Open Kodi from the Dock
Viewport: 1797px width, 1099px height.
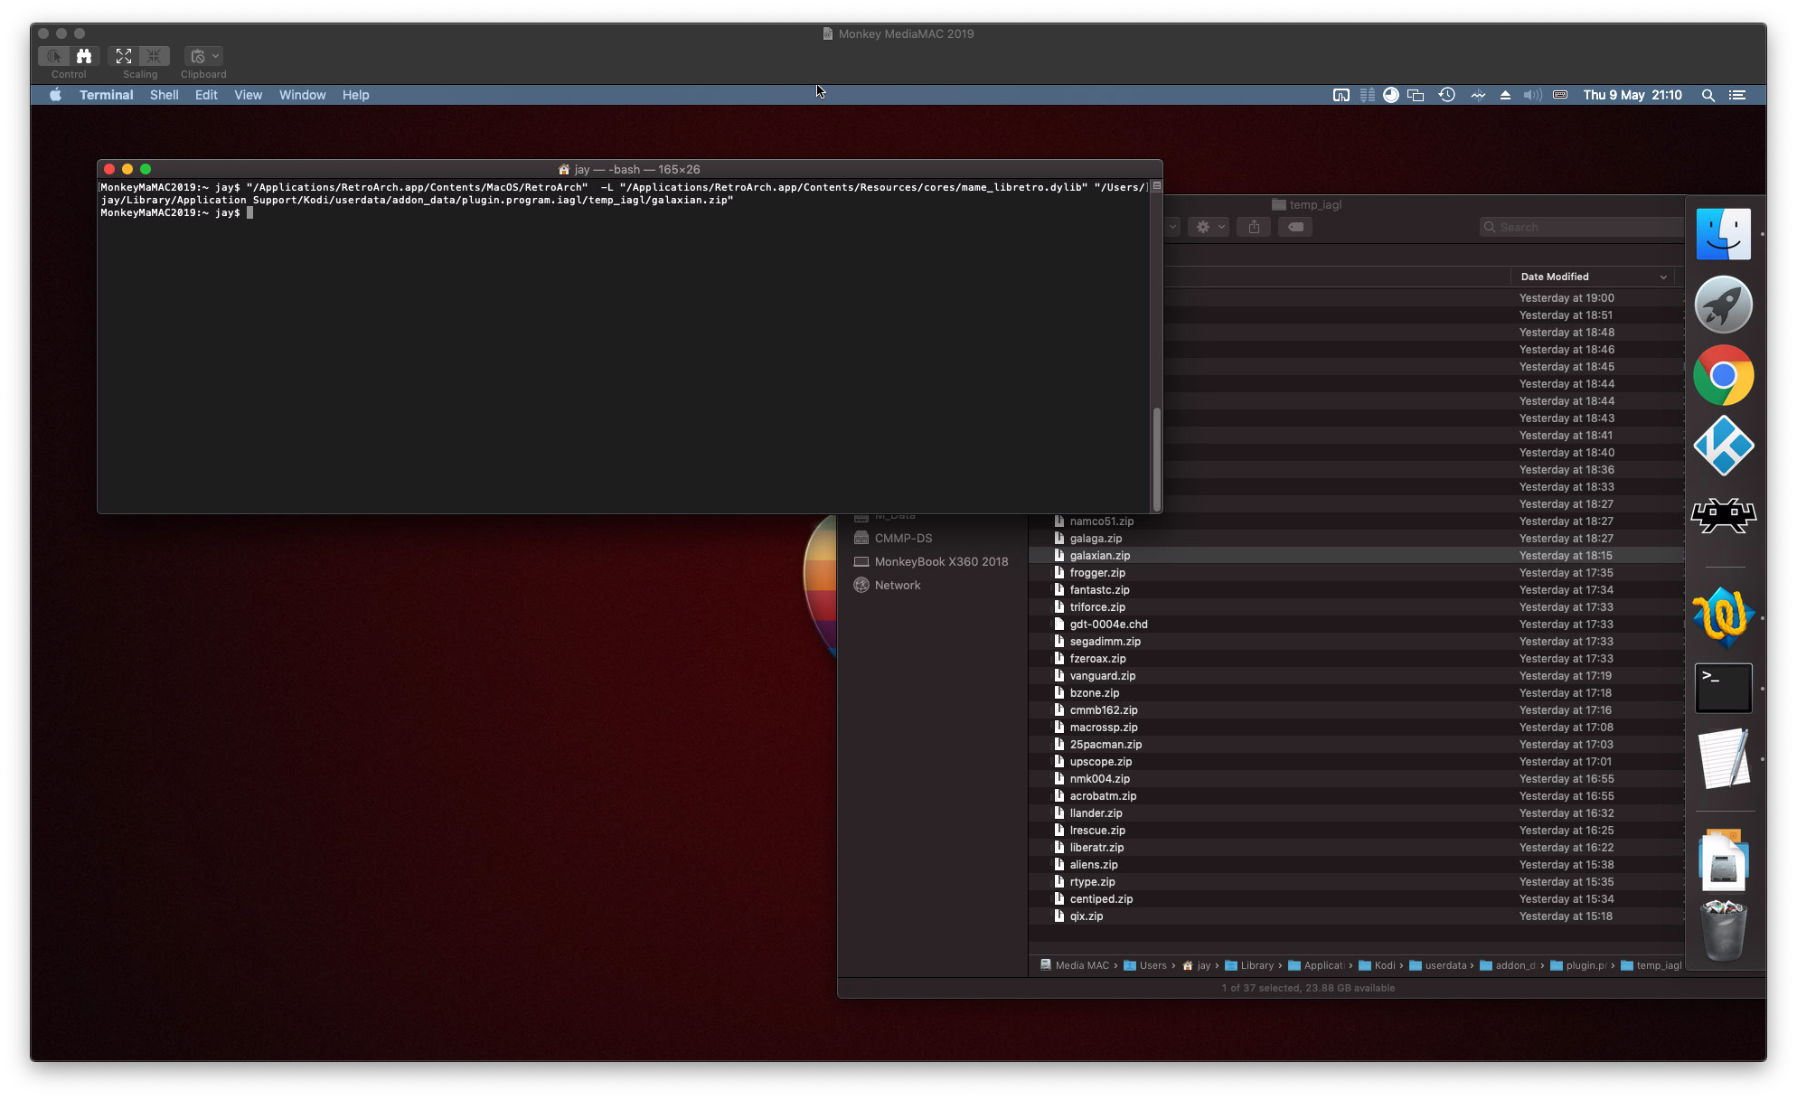(1723, 446)
